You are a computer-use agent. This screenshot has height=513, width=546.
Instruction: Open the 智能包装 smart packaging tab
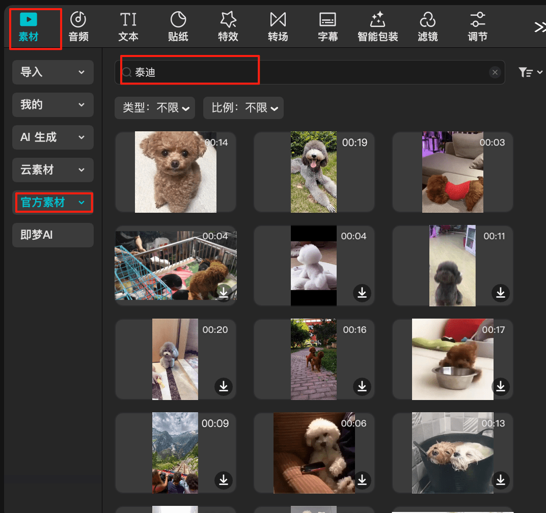pyautogui.click(x=377, y=27)
